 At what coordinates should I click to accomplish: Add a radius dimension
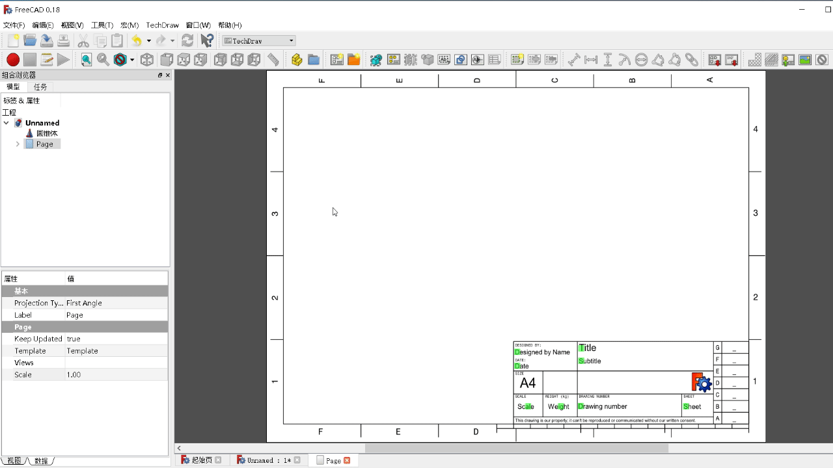[x=625, y=60]
